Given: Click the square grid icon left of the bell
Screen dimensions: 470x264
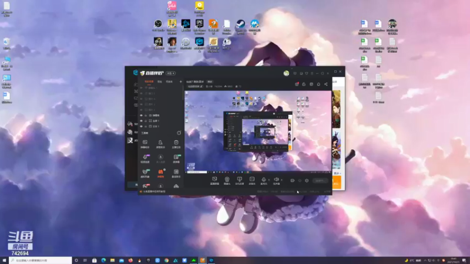Looking at the screenshot, I should tap(311, 84).
